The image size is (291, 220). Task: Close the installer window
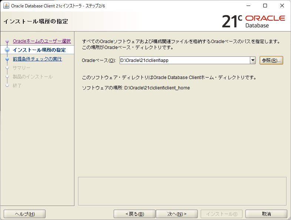282,6
